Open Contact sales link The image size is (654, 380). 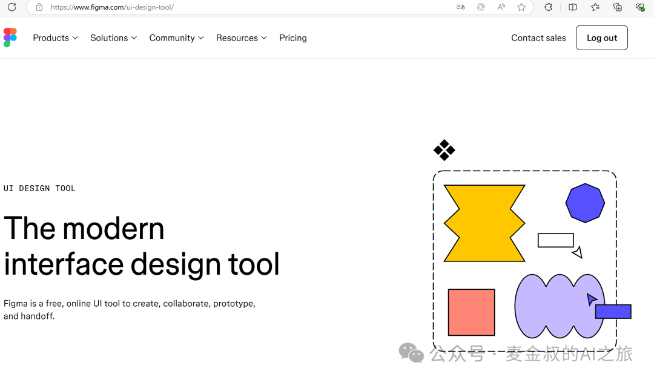(x=538, y=38)
